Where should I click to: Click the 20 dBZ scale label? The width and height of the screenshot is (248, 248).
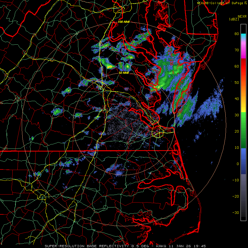click(x=237, y=131)
